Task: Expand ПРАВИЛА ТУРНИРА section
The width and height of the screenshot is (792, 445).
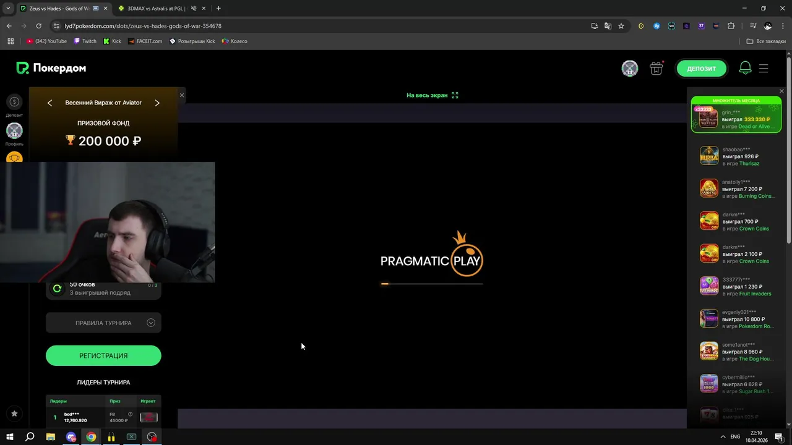Action: point(103,323)
